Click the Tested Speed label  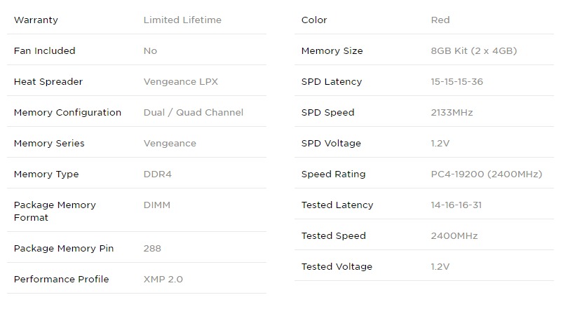pos(333,236)
